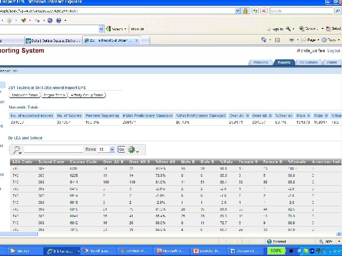342x256 pixels.
Task: Click the colorful butterfly toolbar icon
Action: coord(24,20)
